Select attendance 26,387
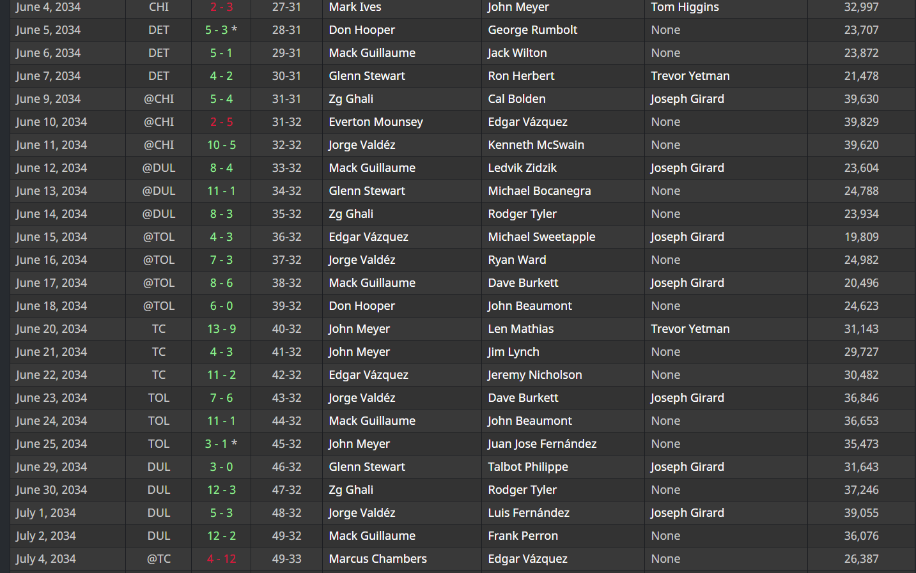916x573 pixels. pyautogui.click(x=861, y=559)
